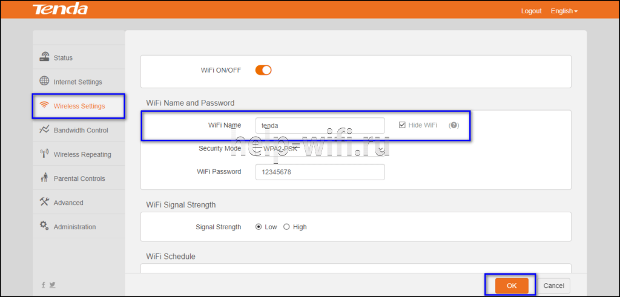Click the Security Mode label
Image resolution: width=620 pixels, height=297 pixels.
pyautogui.click(x=220, y=149)
